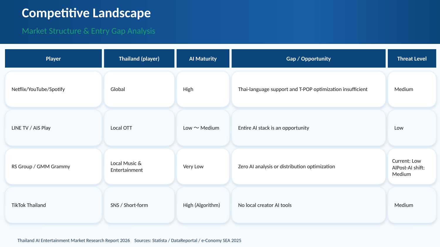Screen dimensions: 440x247
Task: Click the 'Gap / Opportunity' column header
Action: tap(309, 59)
